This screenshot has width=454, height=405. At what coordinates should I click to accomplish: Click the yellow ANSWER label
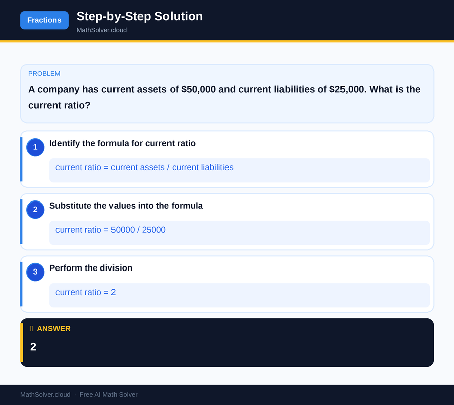click(54, 329)
